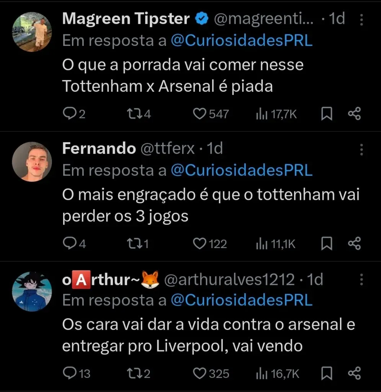Open more options on Arthur's tweet
381x392 pixels.
pyautogui.click(x=361, y=280)
